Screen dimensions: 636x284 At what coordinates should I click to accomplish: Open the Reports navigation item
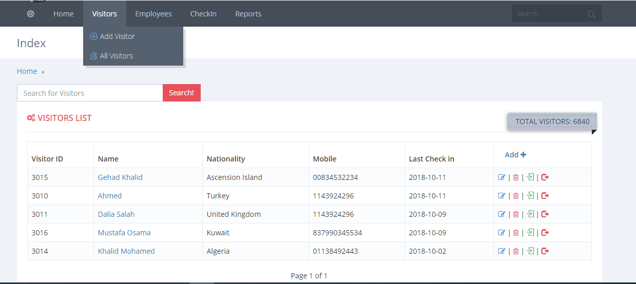click(248, 14)
